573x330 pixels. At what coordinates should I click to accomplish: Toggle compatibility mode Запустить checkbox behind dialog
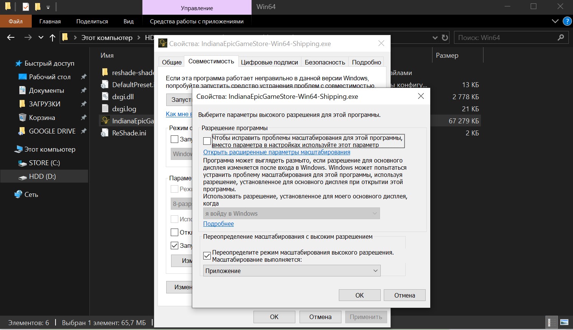click(175, 139)
